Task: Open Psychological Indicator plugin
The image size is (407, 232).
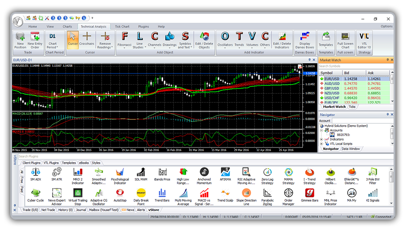Action: (x=119, y=176)
